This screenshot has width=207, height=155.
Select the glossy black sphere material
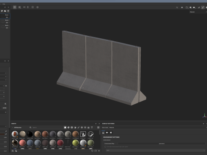tap(30, 134)
